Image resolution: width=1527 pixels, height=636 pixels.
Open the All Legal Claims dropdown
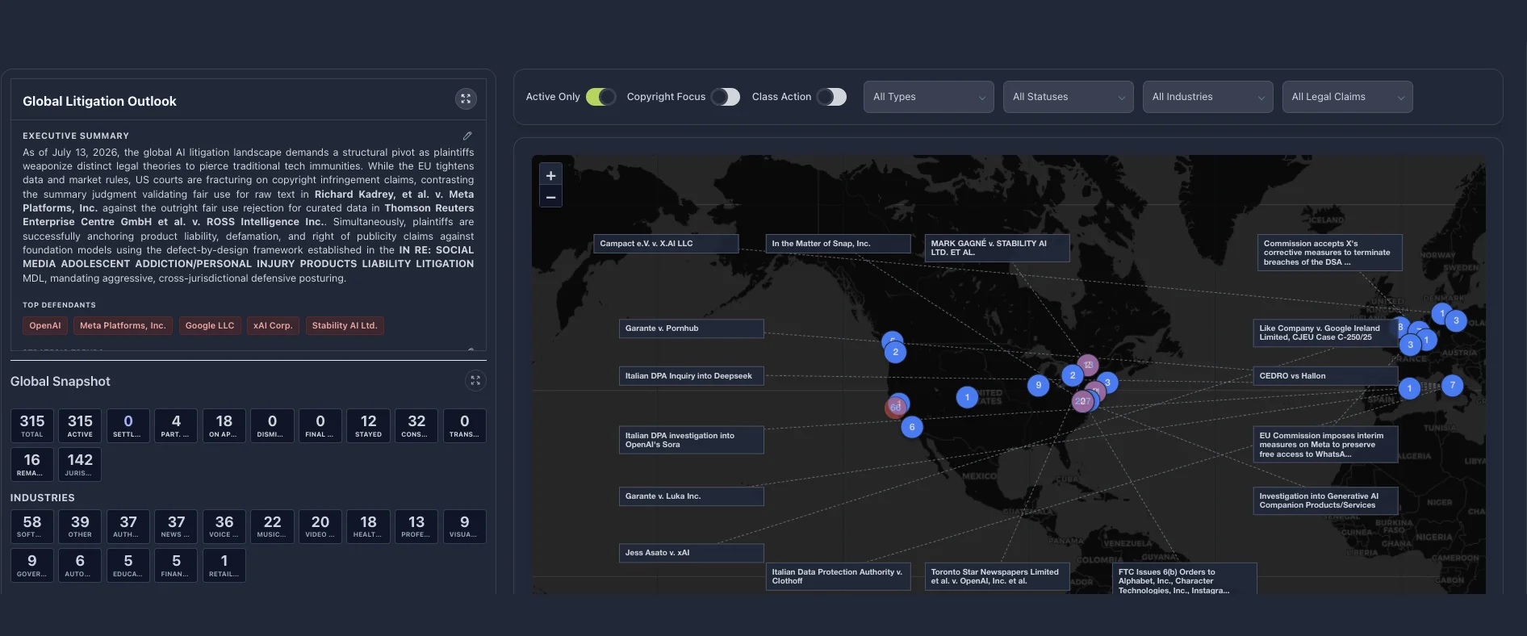click(1348, 97)
